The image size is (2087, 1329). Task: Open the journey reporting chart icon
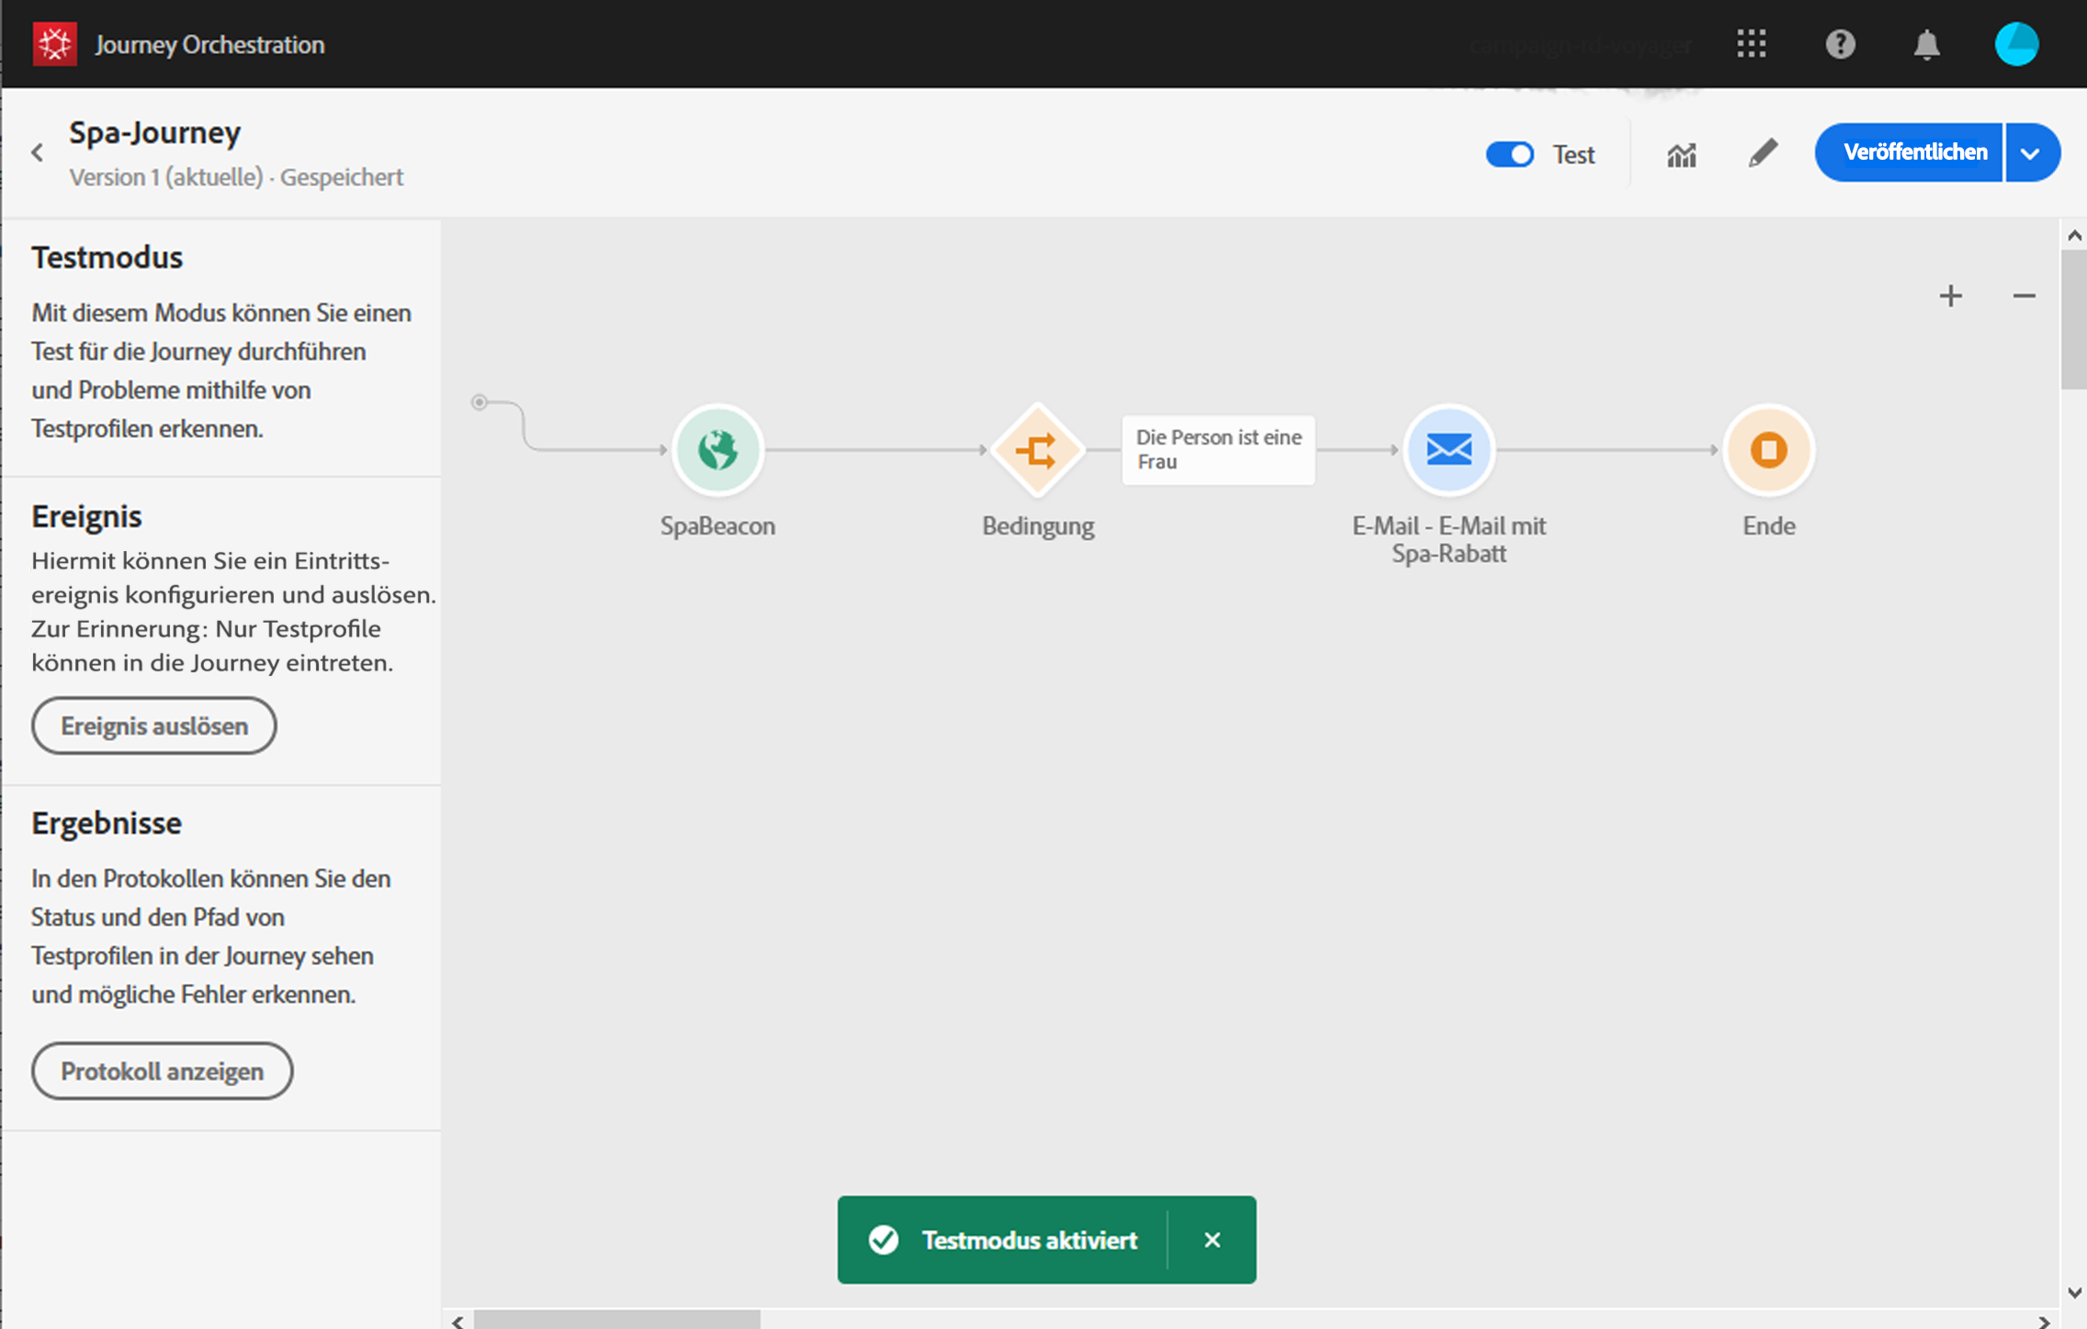click(1681, 154)
